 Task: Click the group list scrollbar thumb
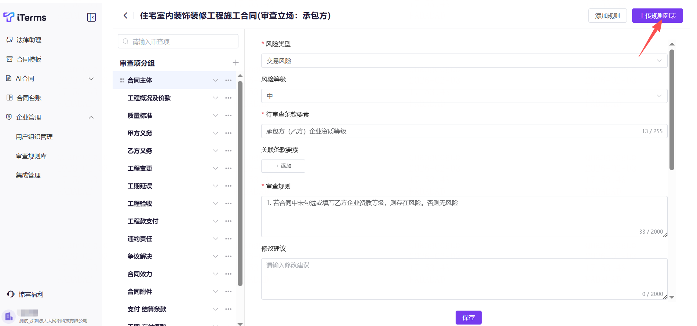[240, 183]
